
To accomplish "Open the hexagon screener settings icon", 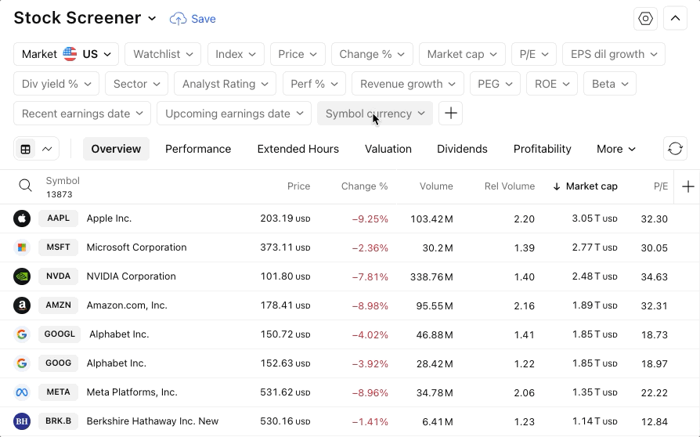I will tap(646, 19).
